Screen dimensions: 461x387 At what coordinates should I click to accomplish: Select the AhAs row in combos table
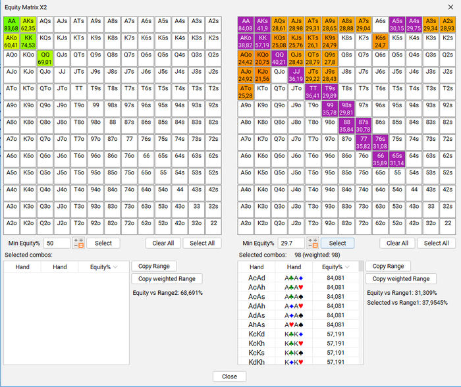(x=298, y=324)
